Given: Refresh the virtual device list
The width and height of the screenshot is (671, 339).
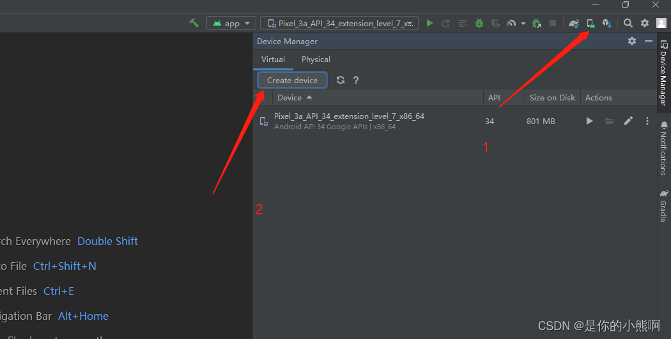Looking at the screenshot, I should click(341, 80).
